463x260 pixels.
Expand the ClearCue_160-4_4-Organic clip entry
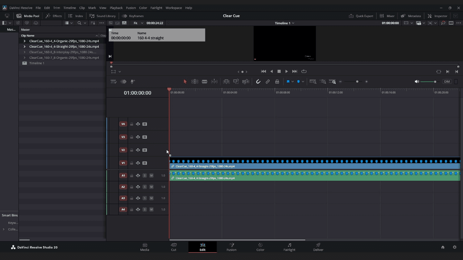tap(24, 41)
